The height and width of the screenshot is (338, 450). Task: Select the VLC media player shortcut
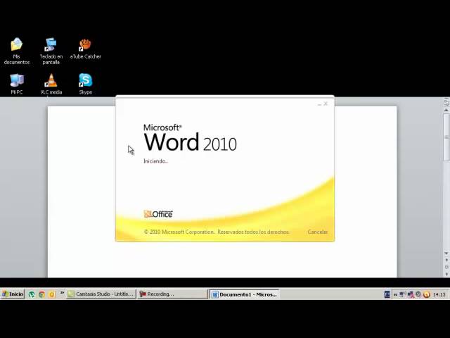click(x=51, y=84)
